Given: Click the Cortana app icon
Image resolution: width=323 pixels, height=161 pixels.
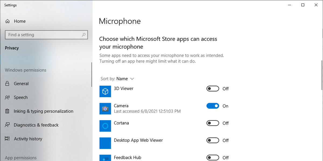Looking at the screenshot, I should tap(105, 126).
